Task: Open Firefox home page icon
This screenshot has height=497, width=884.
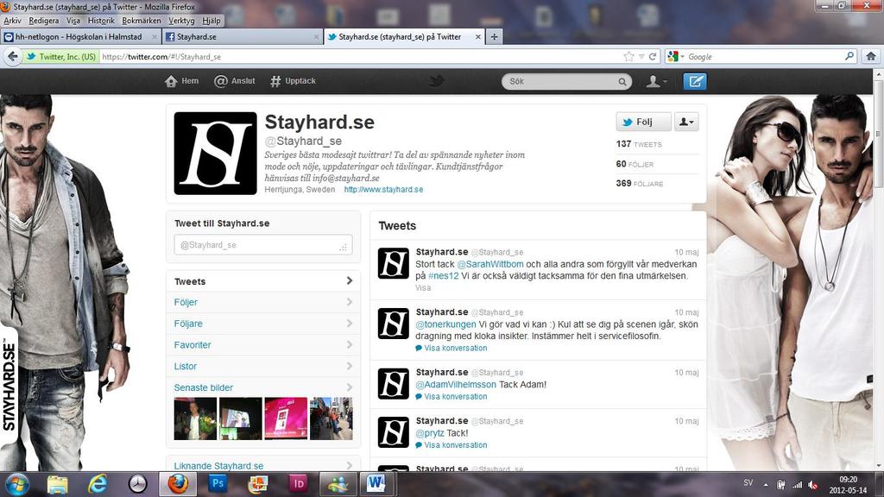Action: (871, 56)
